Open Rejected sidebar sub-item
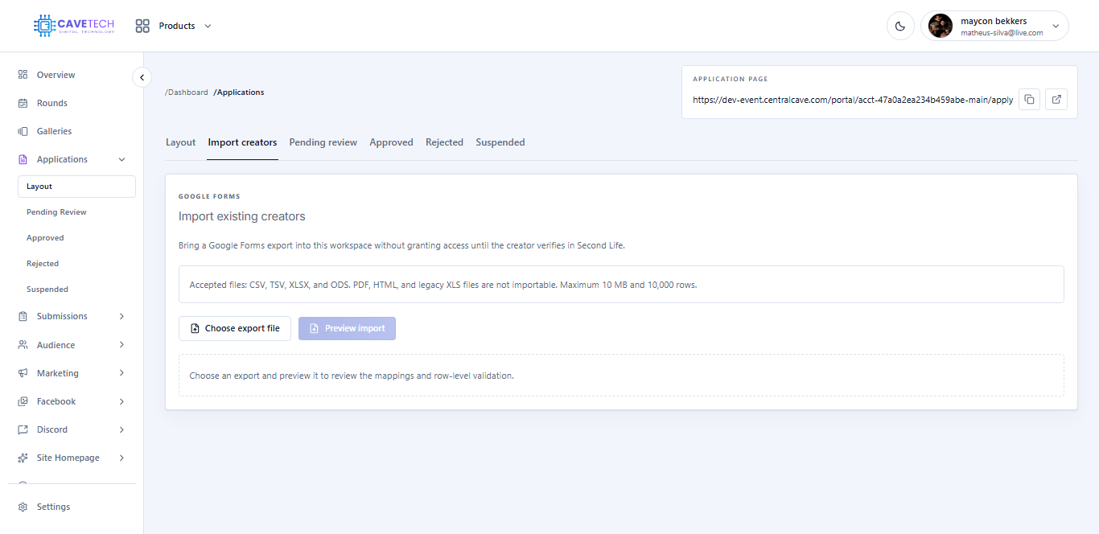The height and width of the screenshot is (534, 1099). (x=43, y=264)
